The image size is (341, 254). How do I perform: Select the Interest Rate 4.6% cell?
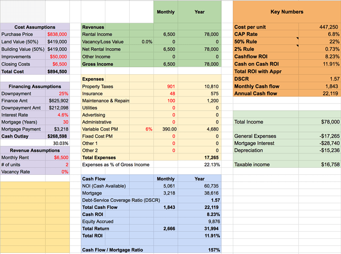pos(57,115)
